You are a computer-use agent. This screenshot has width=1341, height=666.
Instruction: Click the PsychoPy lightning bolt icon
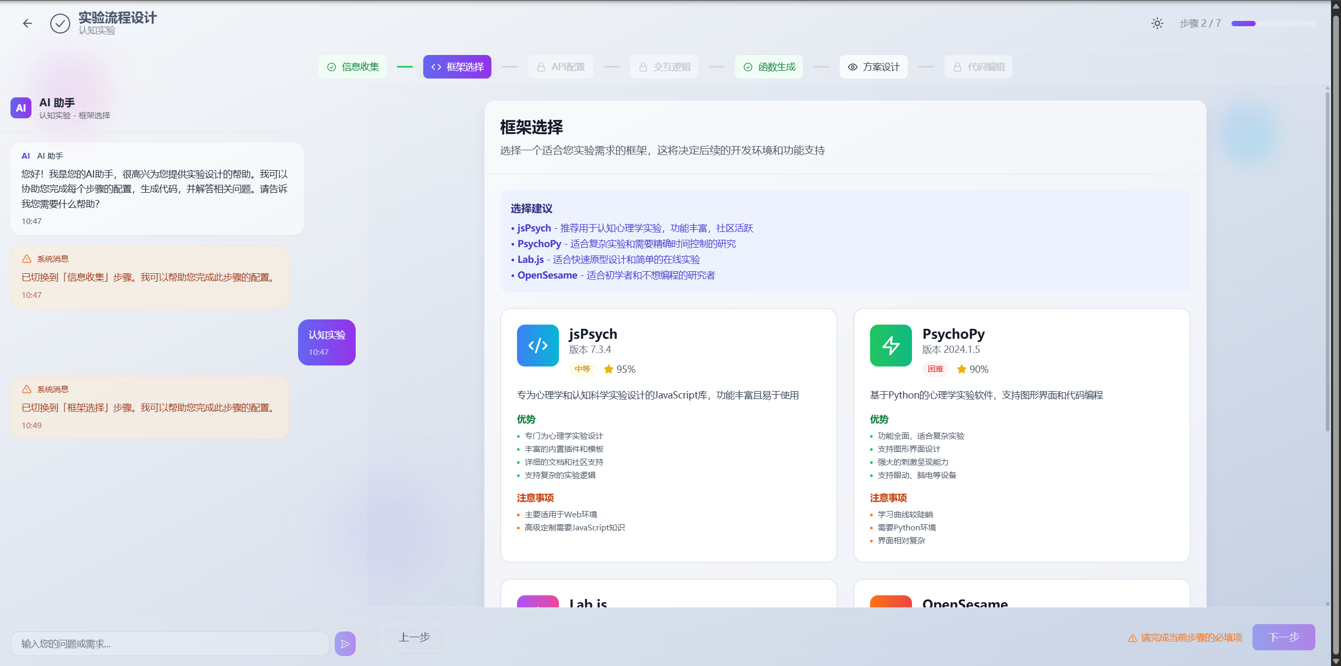pos(891,346)
